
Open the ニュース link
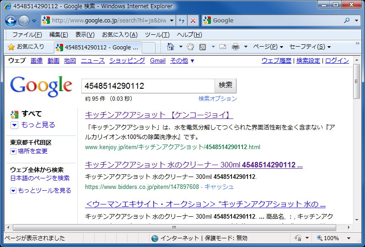tap(93, 61)
